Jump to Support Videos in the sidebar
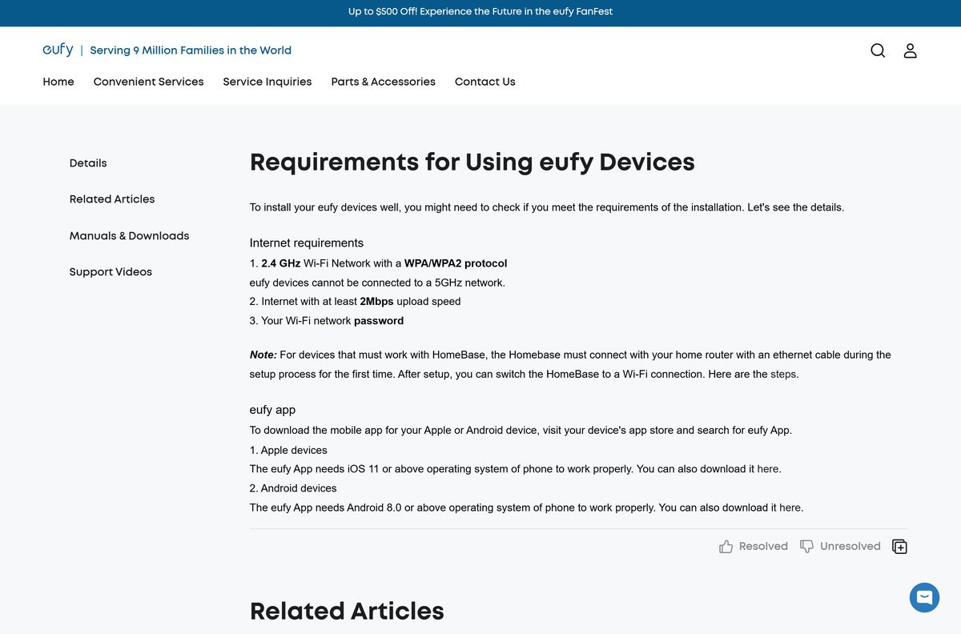Image resolution: width=961 pixels, height=634 pixels. [111, 271]
